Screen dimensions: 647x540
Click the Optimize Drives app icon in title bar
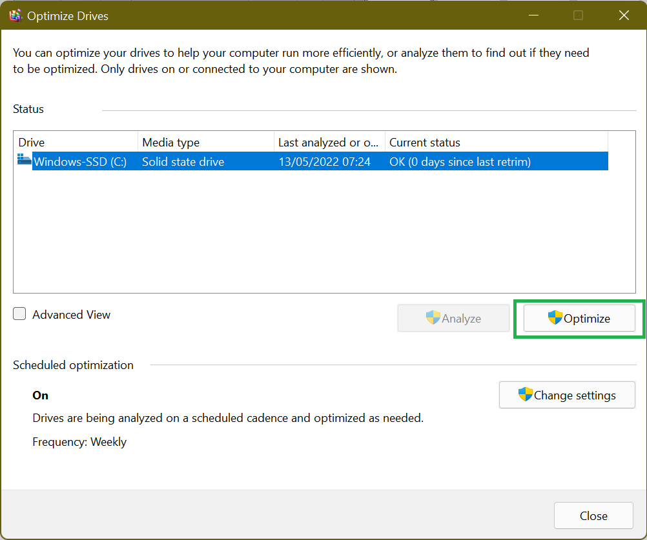click(x=15, y=16)
